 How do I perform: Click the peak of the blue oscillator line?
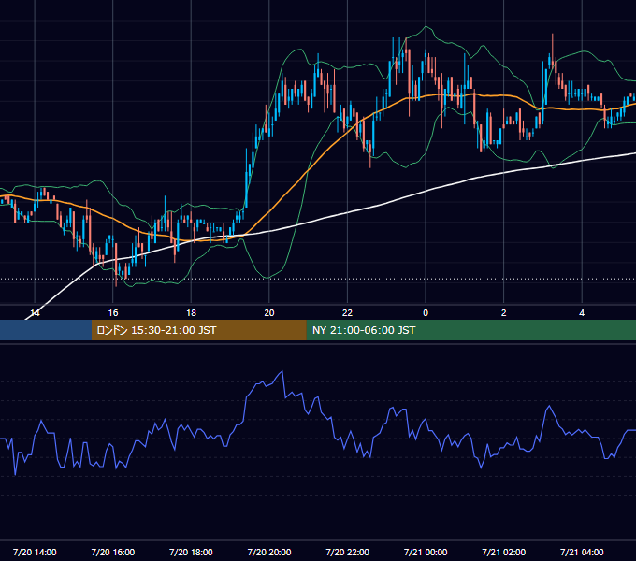(x=282, y=371)
